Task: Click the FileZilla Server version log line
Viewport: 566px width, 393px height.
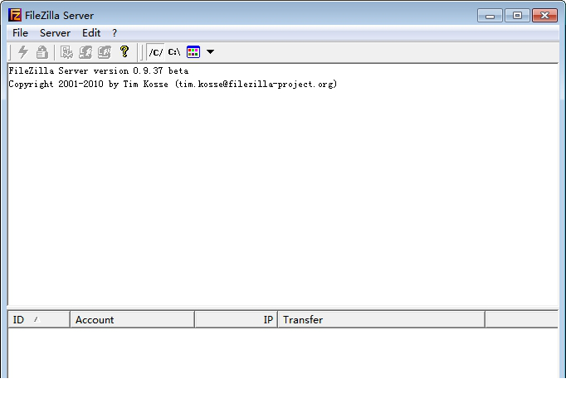Action: click(x=99, y=70)
